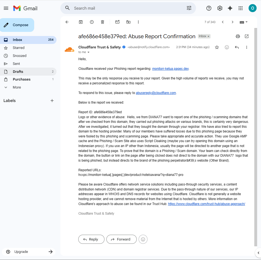Go to older email arrow
Viewport: 261px width, 260px height.
pyautogui.click(x=233, y=22)
